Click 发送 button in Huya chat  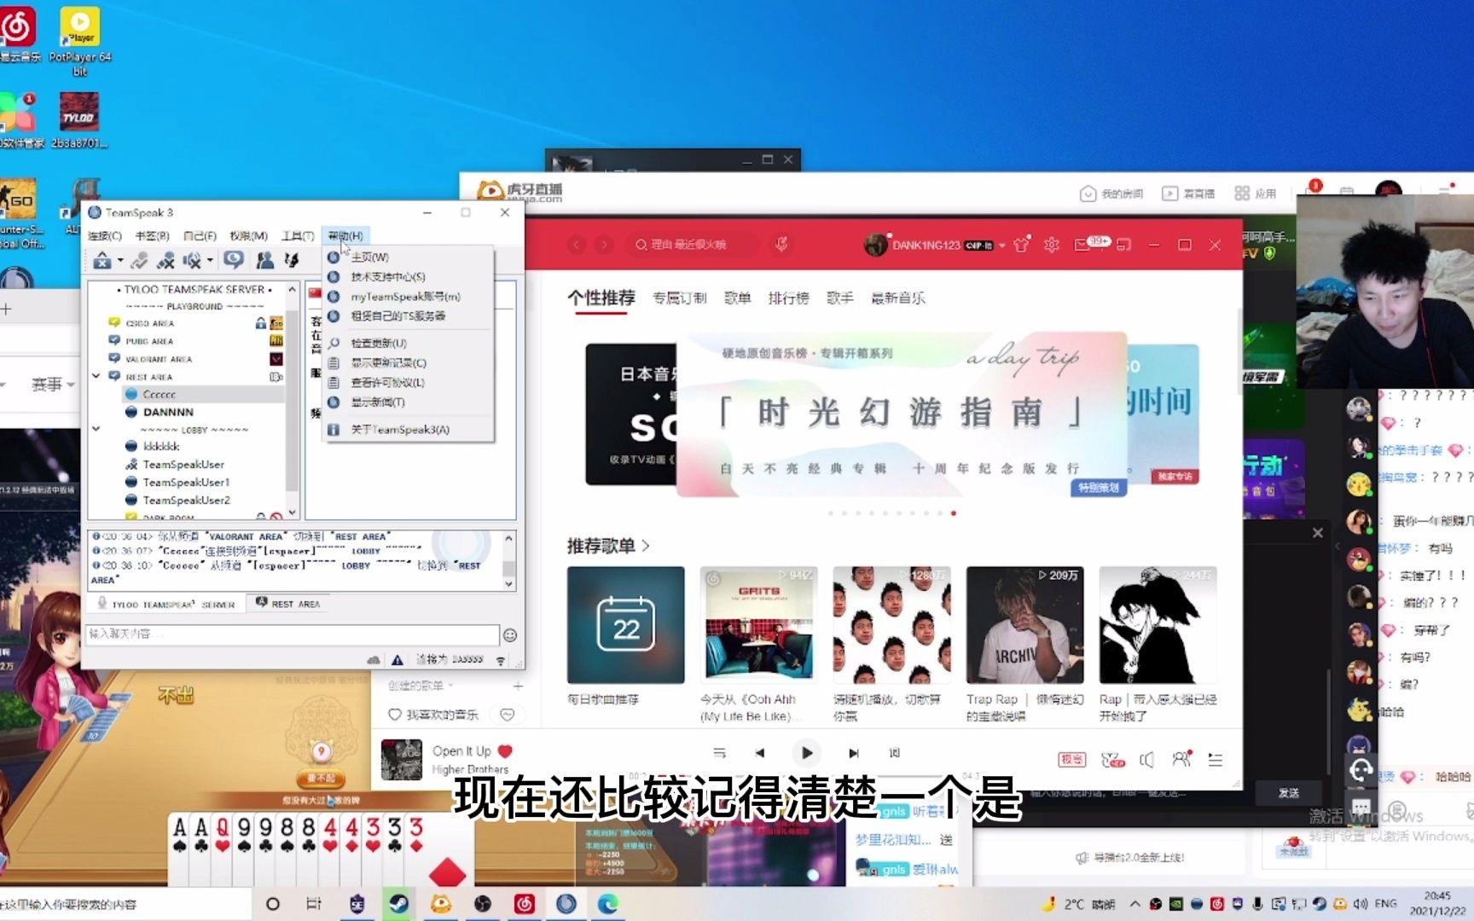[x=1289, y=793]
